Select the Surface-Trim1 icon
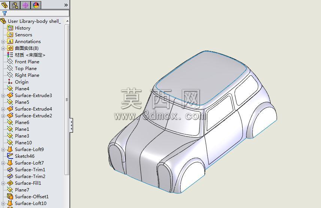321x208 pixels. click(10, 169)
